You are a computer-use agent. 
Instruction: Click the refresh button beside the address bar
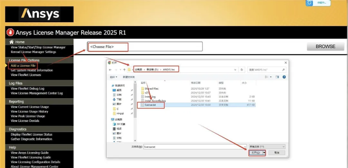(242, 70)
